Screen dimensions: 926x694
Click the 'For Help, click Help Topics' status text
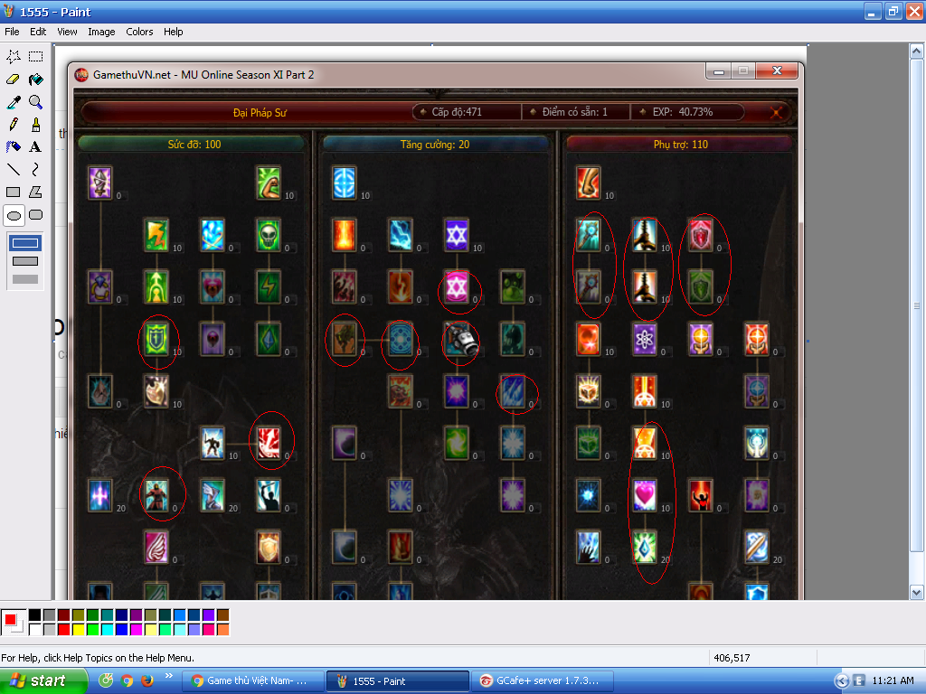click(x=98, y=658)
